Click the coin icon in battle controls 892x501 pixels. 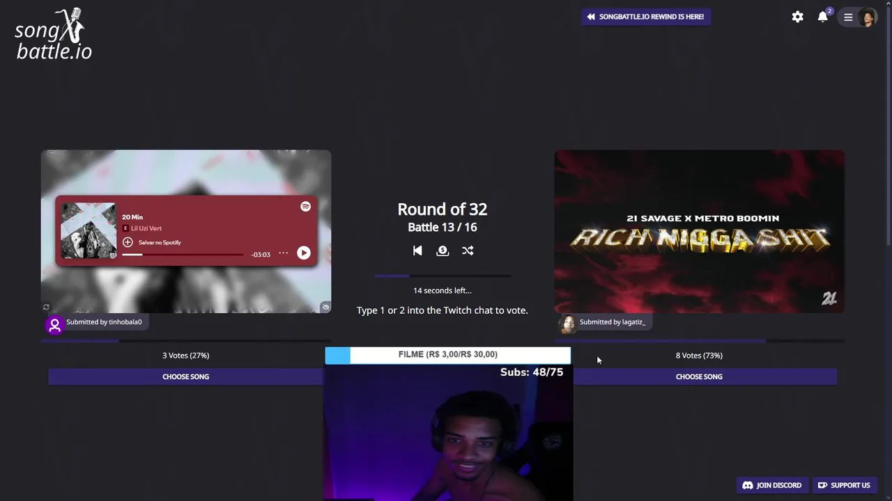[443, 250]
